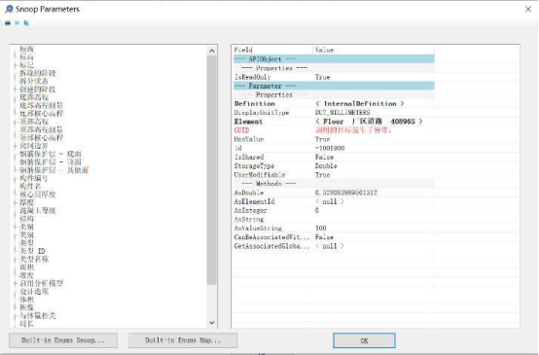Image resolution: width=539 pixels, height=355 pixels.
Task: Click the parameter list scroll up arrow
Action: coord(212,51)
